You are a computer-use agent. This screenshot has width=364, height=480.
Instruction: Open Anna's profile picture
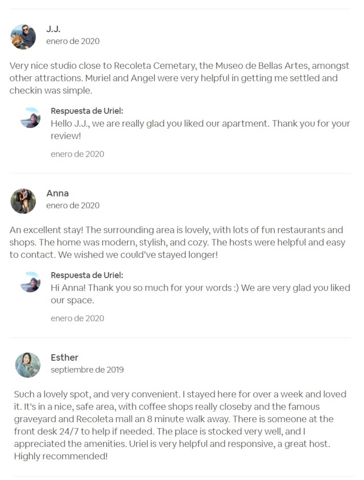pyautogui.click(x=23, y=201)
